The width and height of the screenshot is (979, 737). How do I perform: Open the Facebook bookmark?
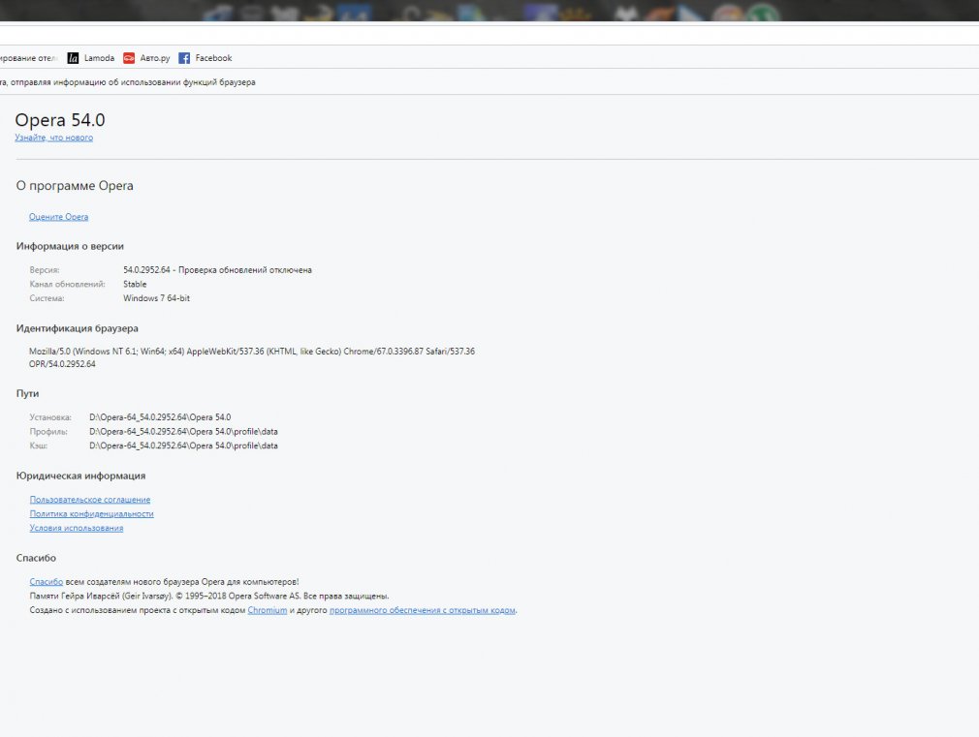point(205,58)
